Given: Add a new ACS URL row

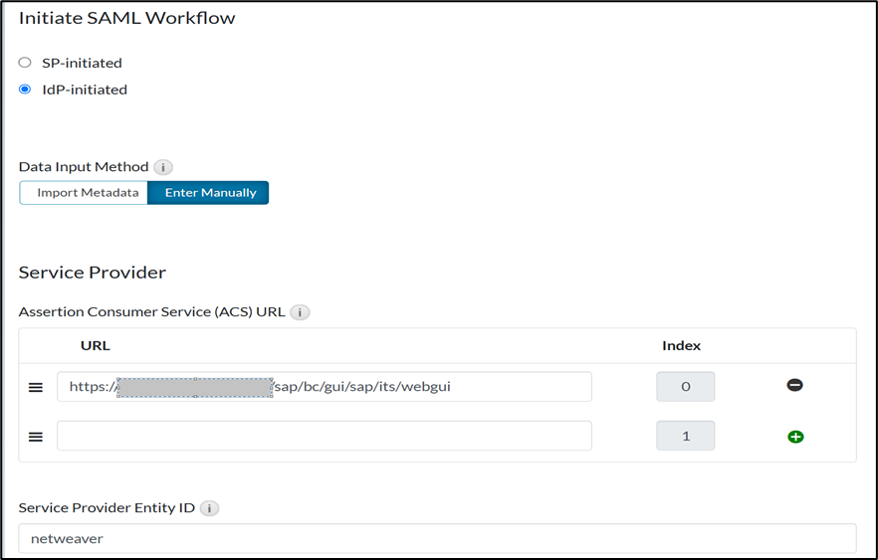Looking at the screenshot, I should point(794,436).
